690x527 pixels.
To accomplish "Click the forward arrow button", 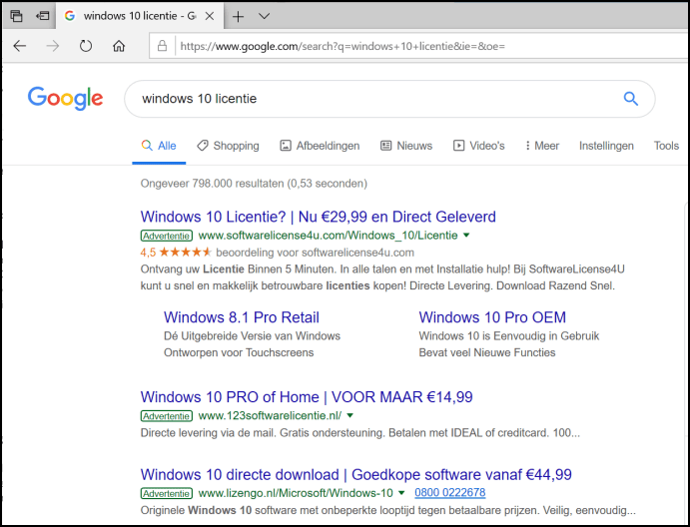I will [x=53, y=46].
